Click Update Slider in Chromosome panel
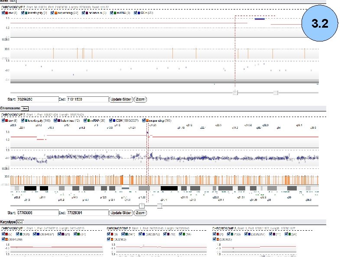The image size is (344, 257). point(121,213)
